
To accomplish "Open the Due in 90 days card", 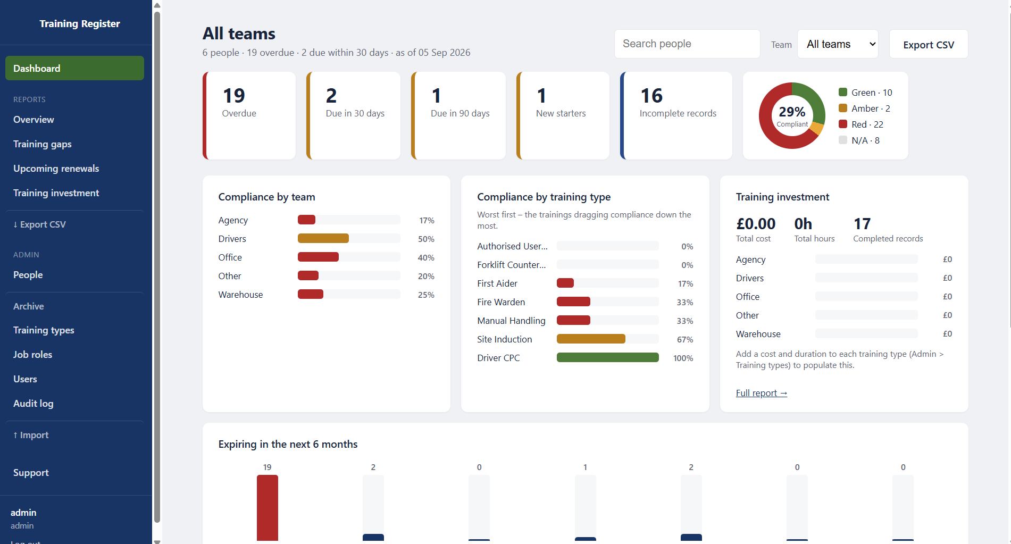I will [458, 115].
